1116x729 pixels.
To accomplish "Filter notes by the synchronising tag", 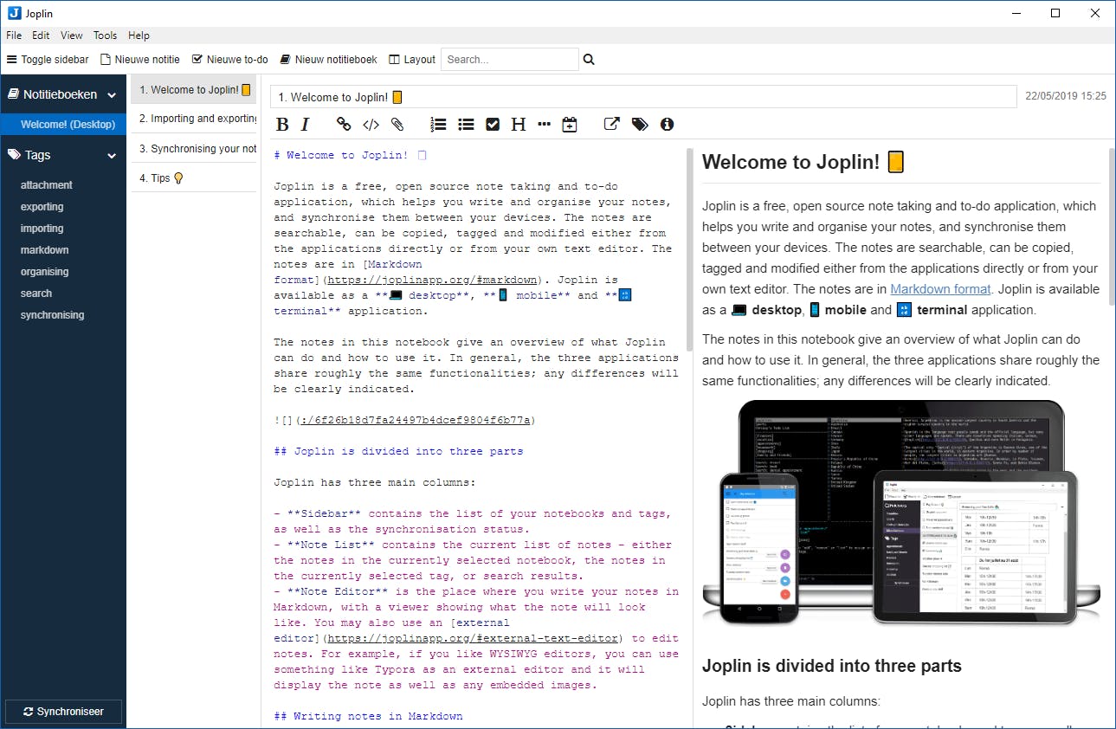I will point(53,315).
